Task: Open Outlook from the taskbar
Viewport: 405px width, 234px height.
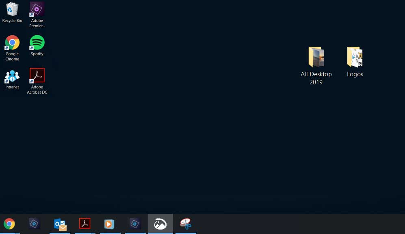Action: (60, 224)
